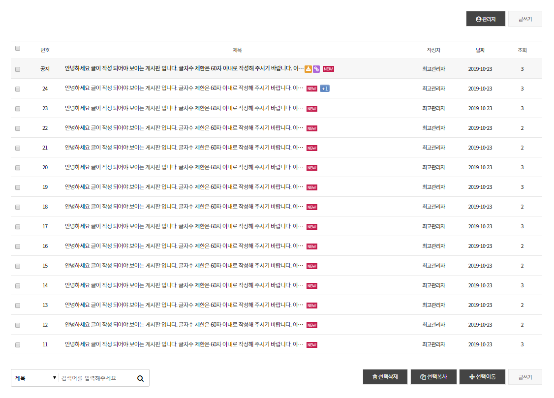Click the 선택삭제 trash button
554x398 pixels.
[385, 377]
